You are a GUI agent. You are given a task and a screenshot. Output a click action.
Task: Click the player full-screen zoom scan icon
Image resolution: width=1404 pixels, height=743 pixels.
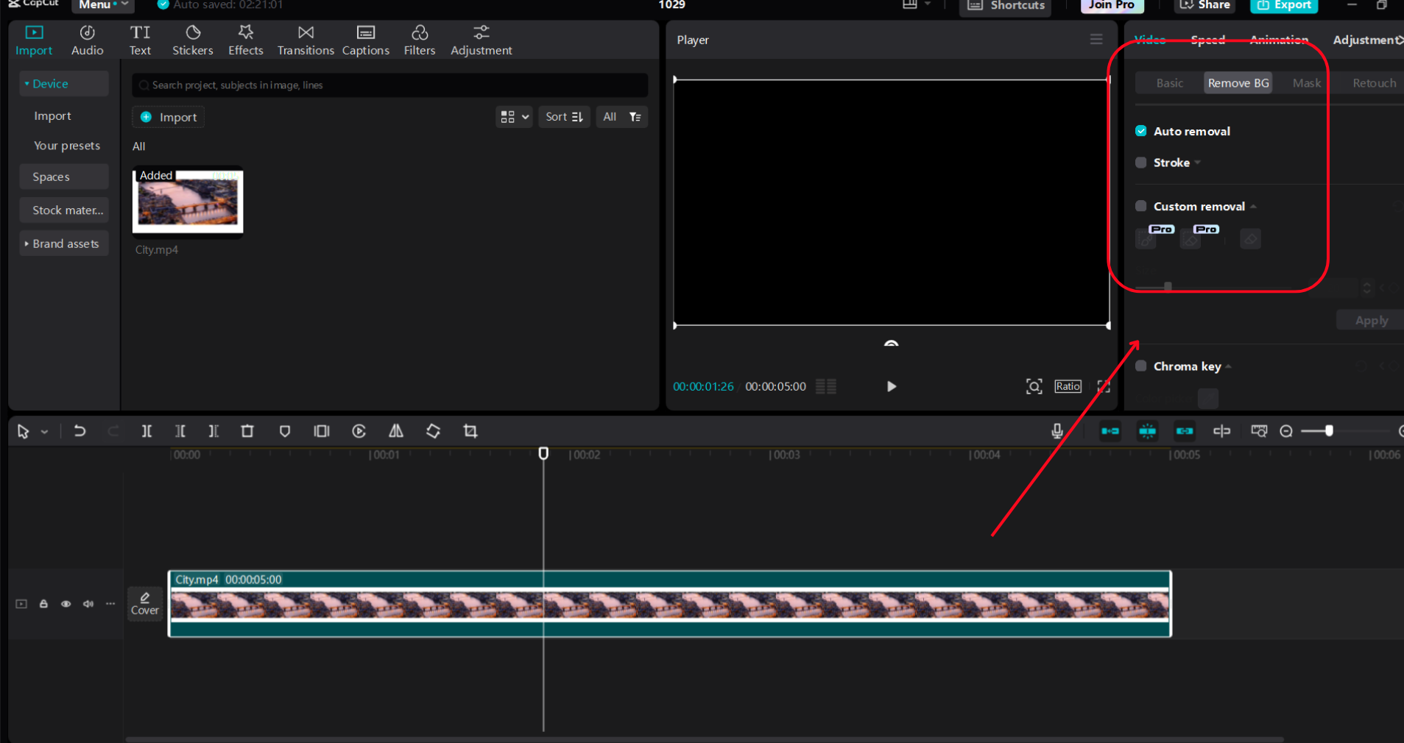click(x=1034, y=386)
